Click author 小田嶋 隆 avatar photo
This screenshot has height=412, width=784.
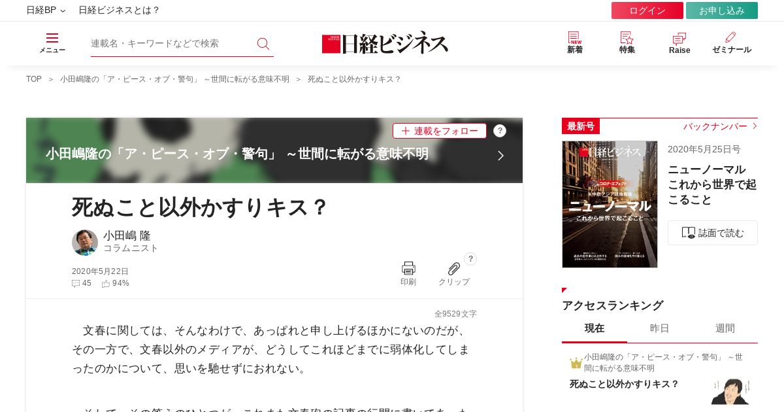(x=85, y=243)
